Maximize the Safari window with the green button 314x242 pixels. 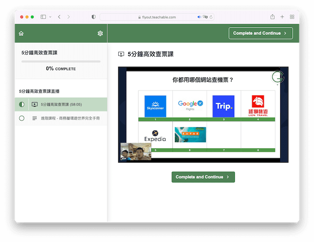coord(32,17)
